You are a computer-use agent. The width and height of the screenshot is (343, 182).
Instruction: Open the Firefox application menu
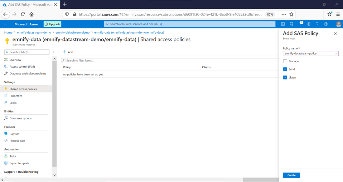click(338, 14)
